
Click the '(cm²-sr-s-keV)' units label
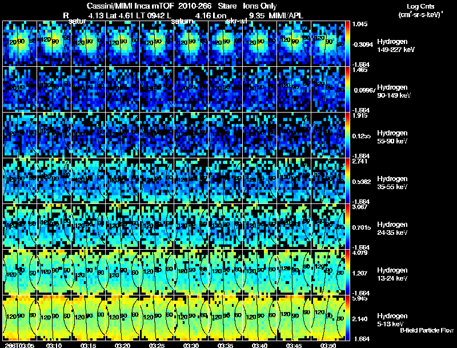pos(420,14)
